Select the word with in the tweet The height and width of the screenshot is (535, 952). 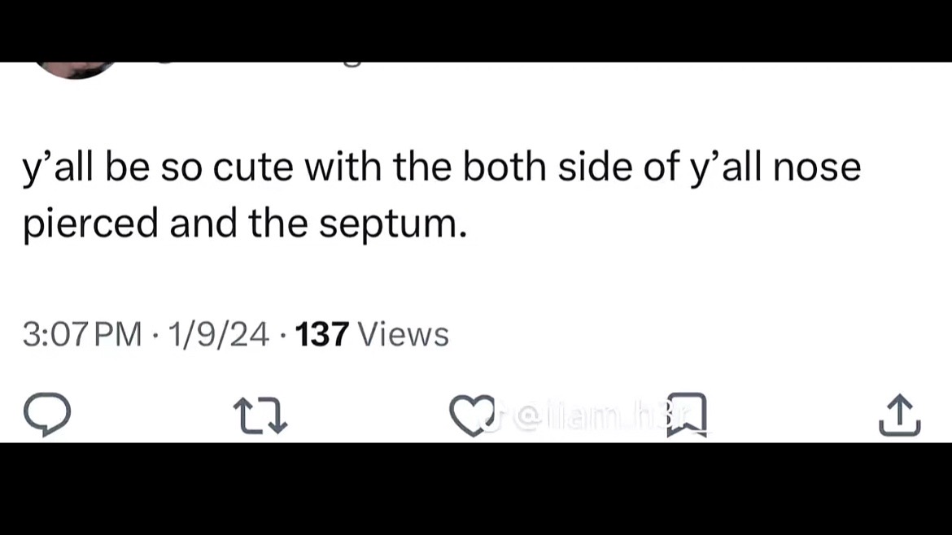point(343,167)
